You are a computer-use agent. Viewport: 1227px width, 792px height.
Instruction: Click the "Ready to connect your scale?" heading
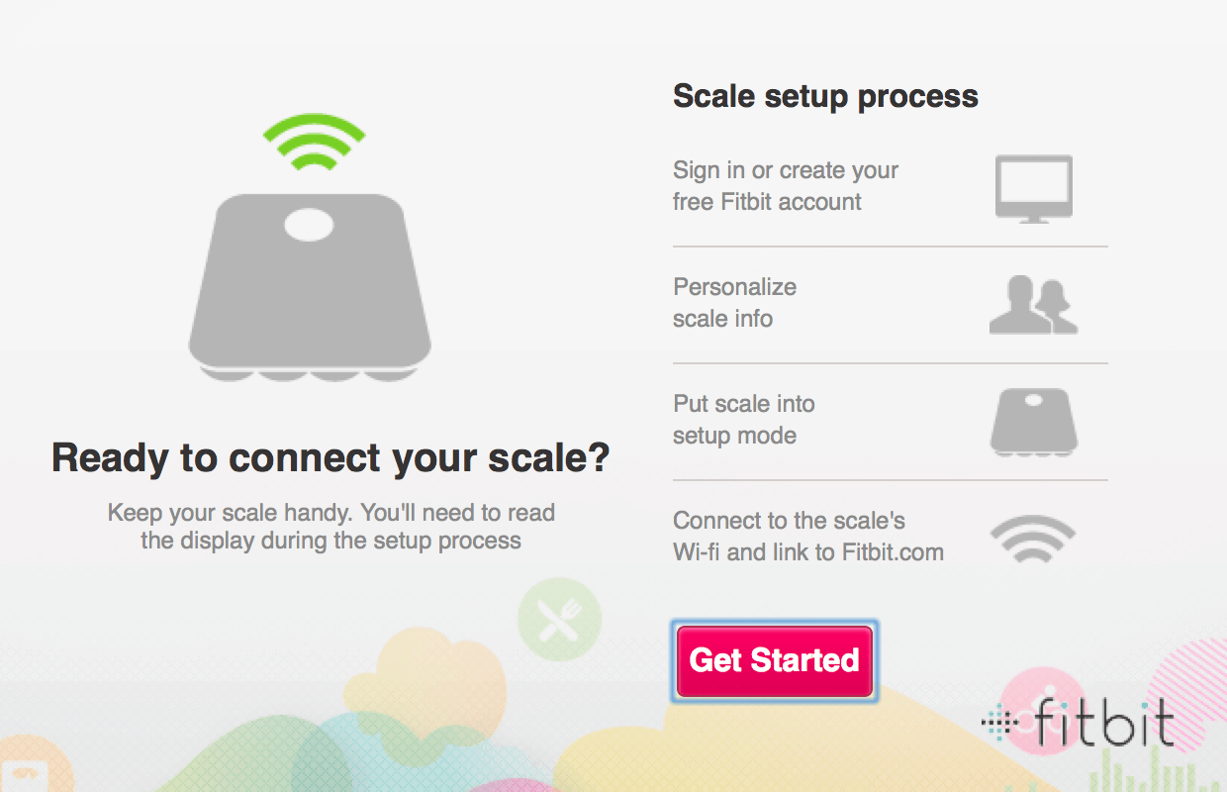click(330, 458)
